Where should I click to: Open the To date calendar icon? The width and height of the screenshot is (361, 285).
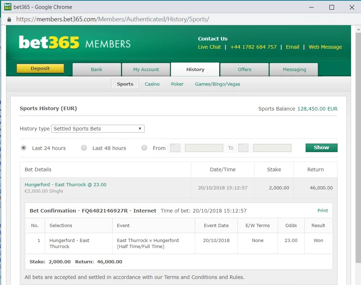coord(243,148)
